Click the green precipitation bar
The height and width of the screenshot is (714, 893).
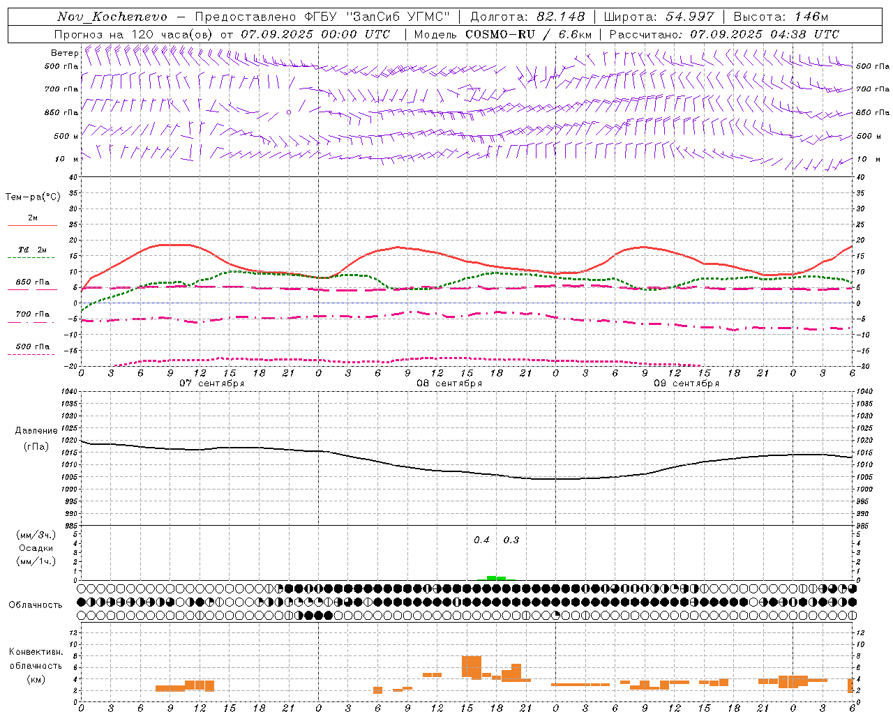tap(496, 578)
